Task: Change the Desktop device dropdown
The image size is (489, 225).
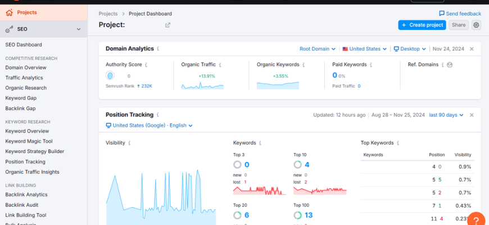Action: tap(410, 49)
